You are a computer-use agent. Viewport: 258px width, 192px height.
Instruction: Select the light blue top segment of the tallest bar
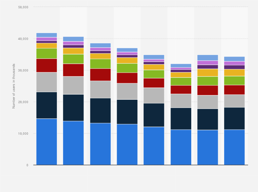47,35
